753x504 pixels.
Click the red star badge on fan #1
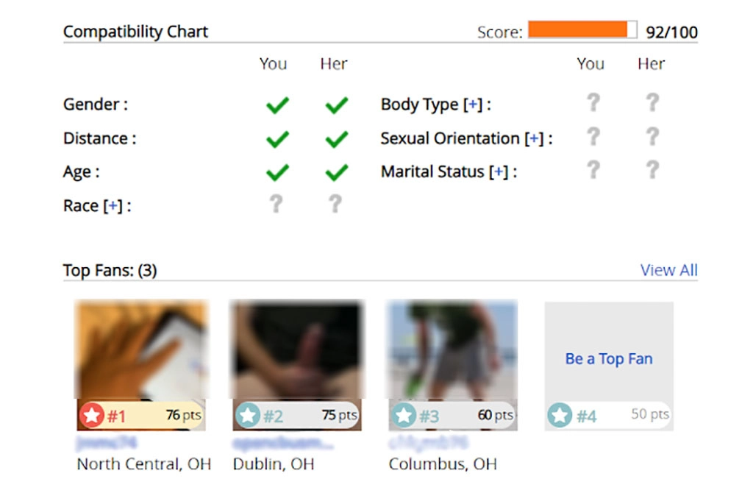(x=92, y=415)
